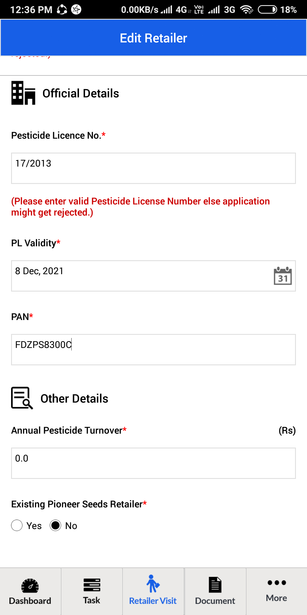
Task: Open the More three-dots icon
Action: click(277, 583)
